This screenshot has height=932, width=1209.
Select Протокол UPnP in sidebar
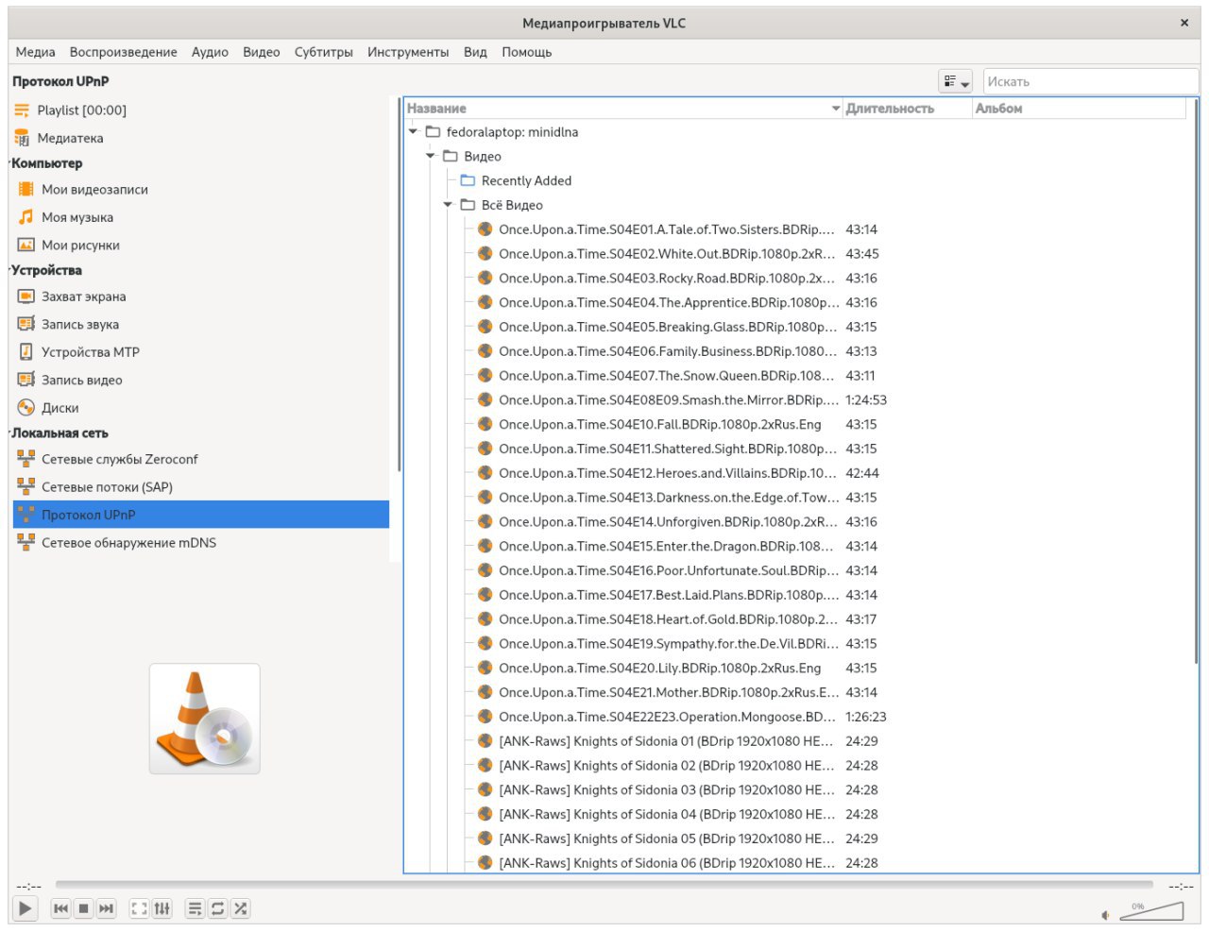200,515
